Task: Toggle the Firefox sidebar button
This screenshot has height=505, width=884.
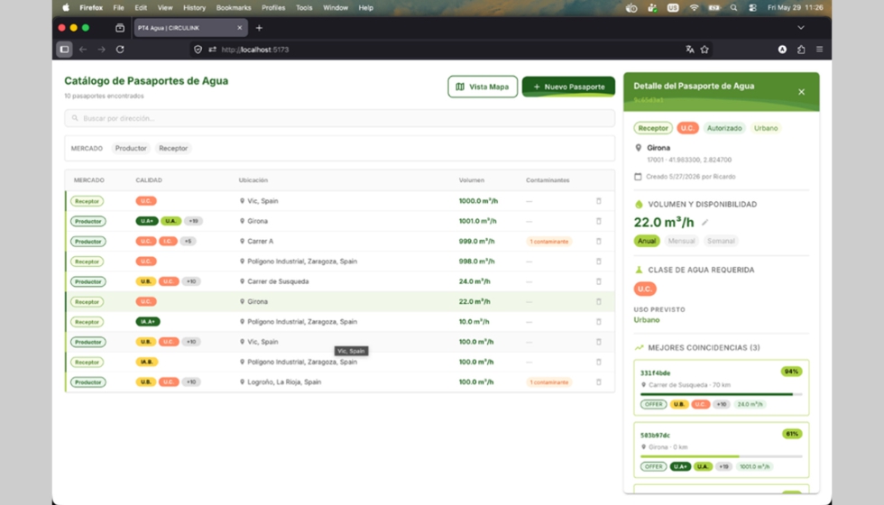Action: click(x=64, y=50)
